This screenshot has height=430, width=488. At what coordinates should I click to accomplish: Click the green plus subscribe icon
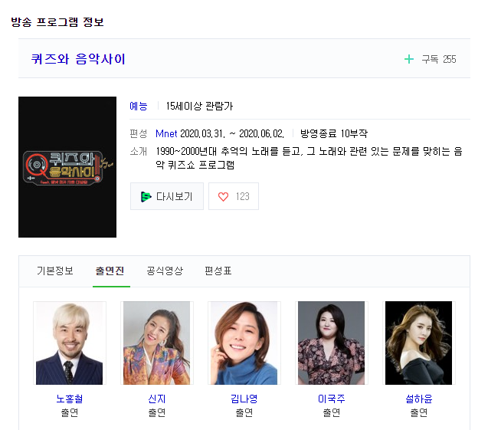(409, 59)
